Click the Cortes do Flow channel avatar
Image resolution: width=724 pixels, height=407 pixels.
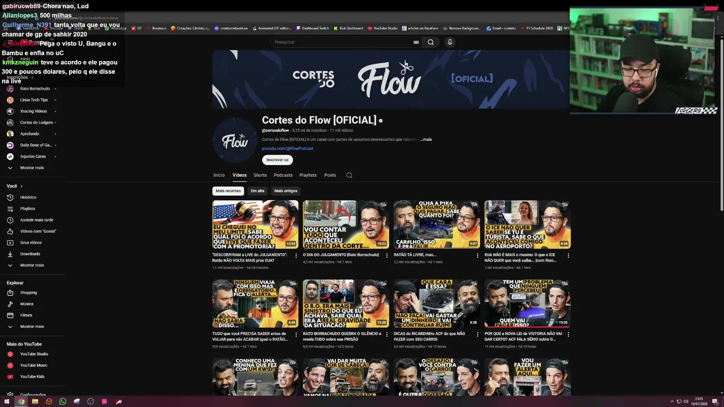pyautogui.click(x=235, y=141)
